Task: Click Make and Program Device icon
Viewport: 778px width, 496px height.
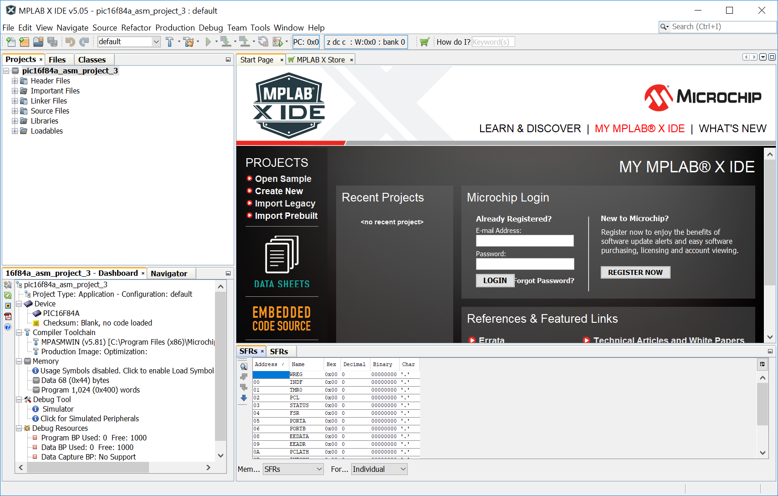Action: [x=225, y=42]
